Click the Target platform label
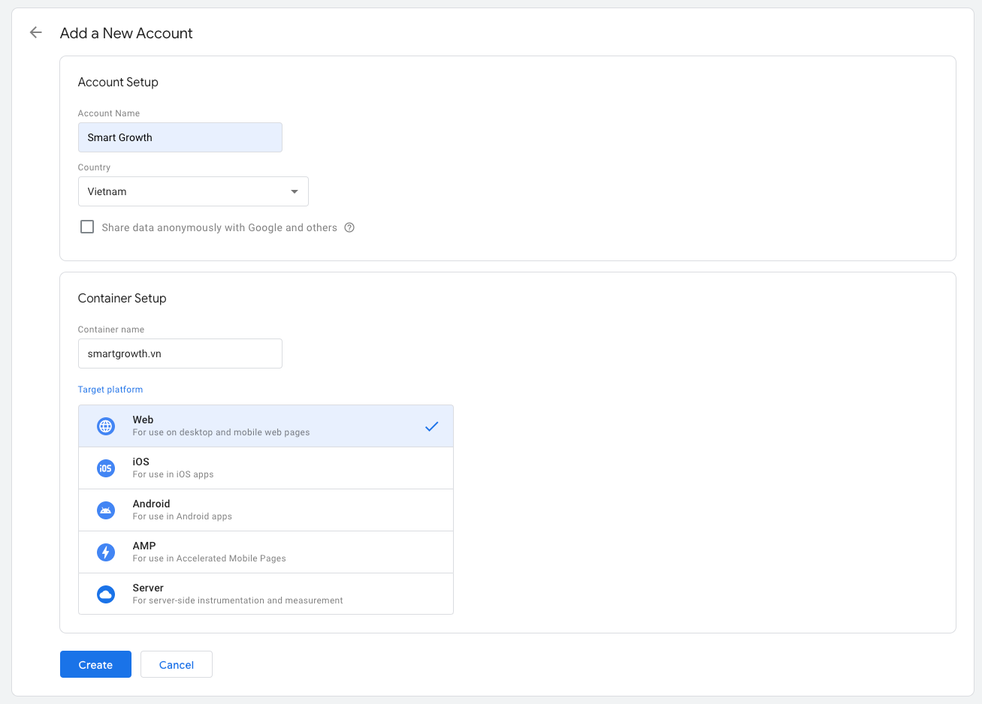Viewport: 982px width, 704px height. tap(110, 390)
